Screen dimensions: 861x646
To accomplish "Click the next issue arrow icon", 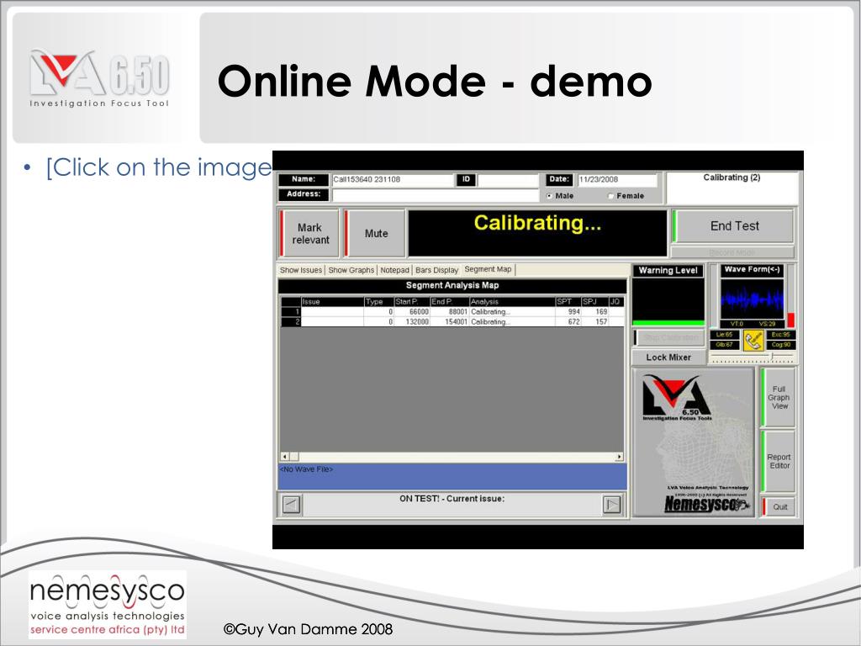I will [x=612, y=504].
